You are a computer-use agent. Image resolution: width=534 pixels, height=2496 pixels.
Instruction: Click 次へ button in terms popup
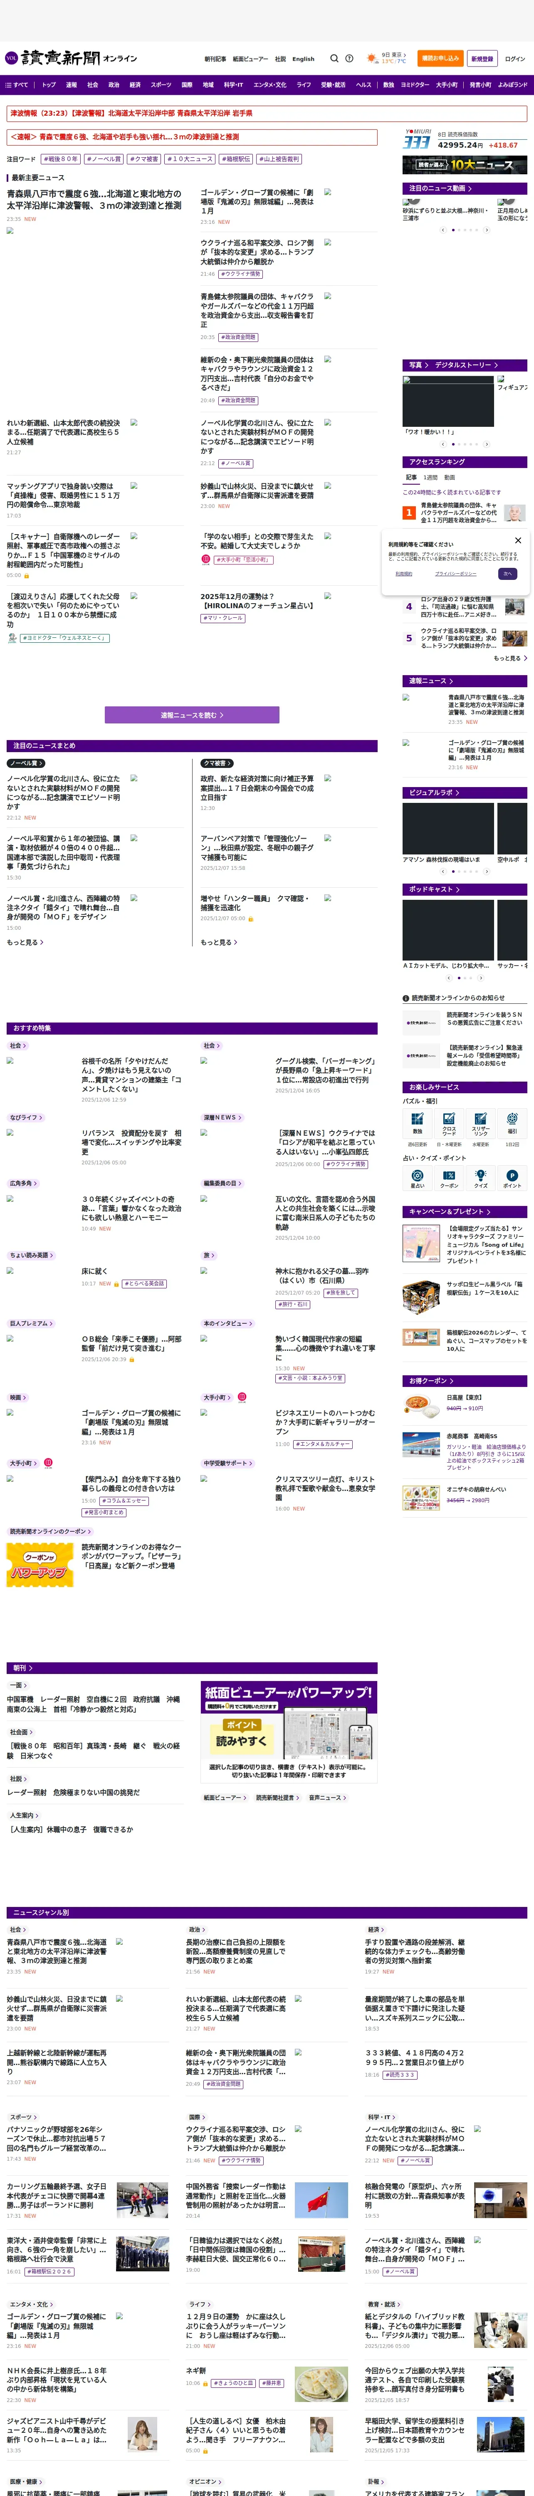[x=507, y=574]
